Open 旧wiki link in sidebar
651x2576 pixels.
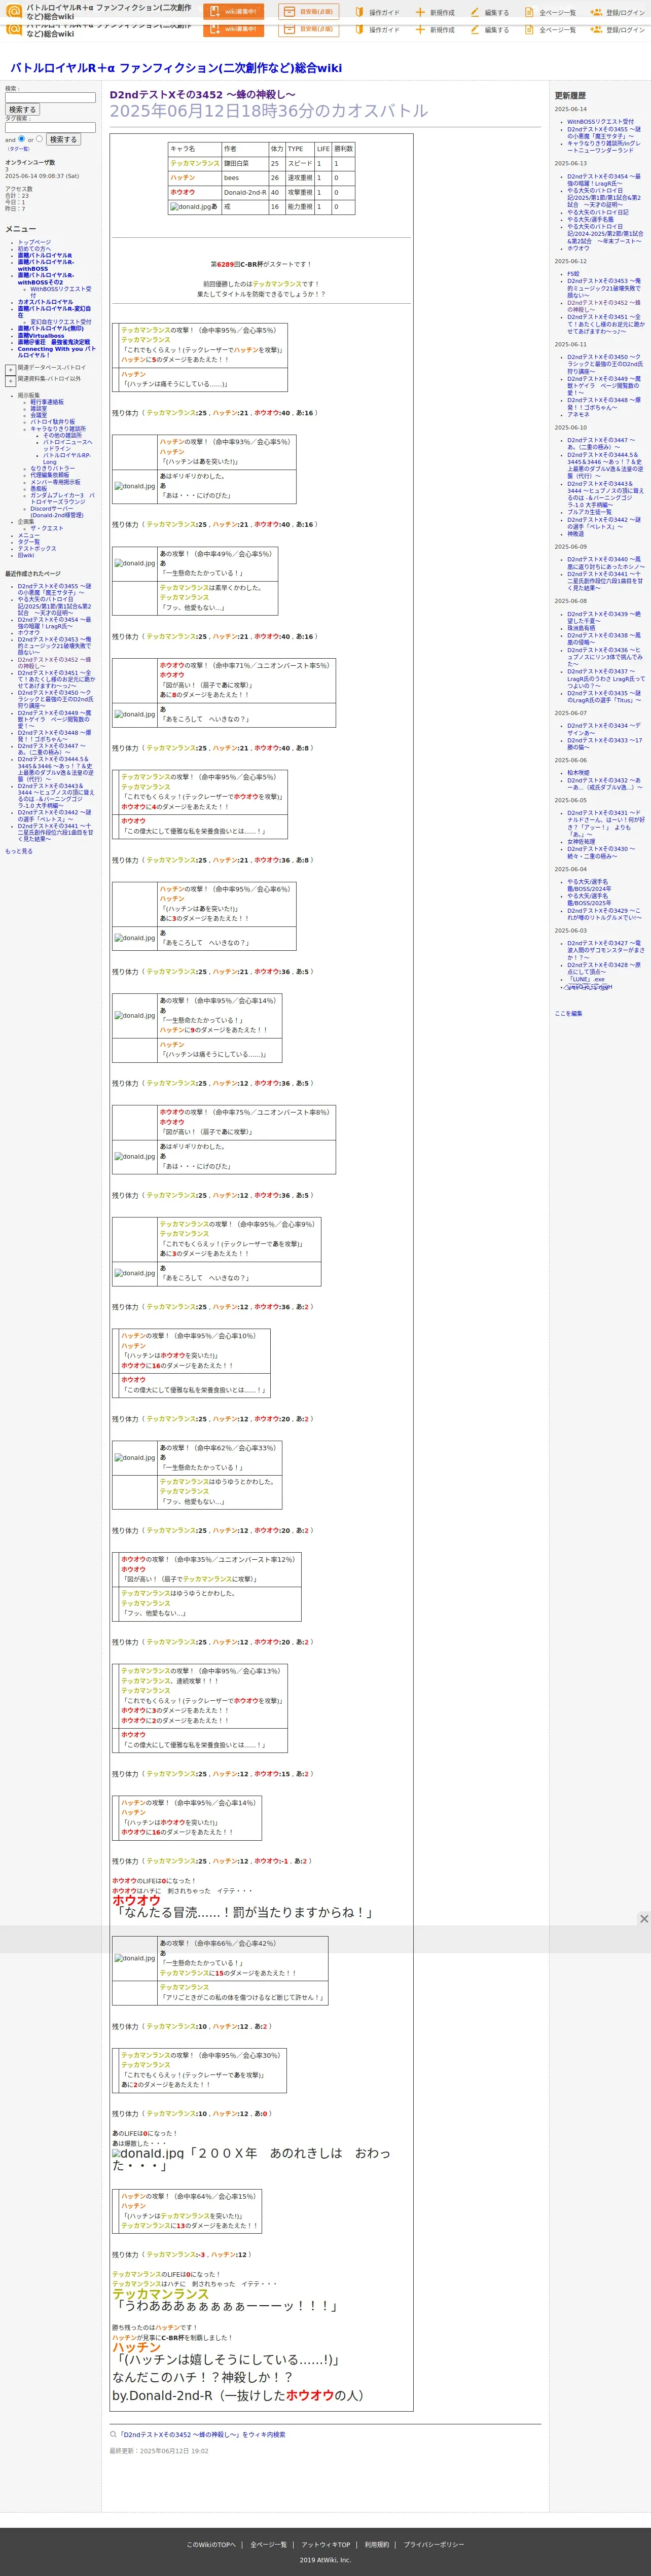point(25,555)
